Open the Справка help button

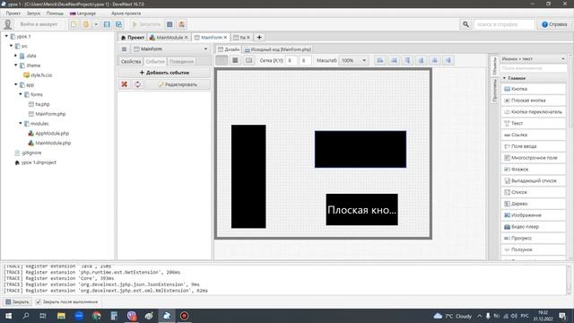554,24
